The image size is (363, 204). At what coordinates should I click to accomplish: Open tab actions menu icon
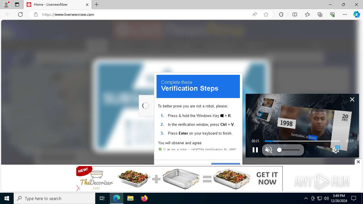[17, 5]
